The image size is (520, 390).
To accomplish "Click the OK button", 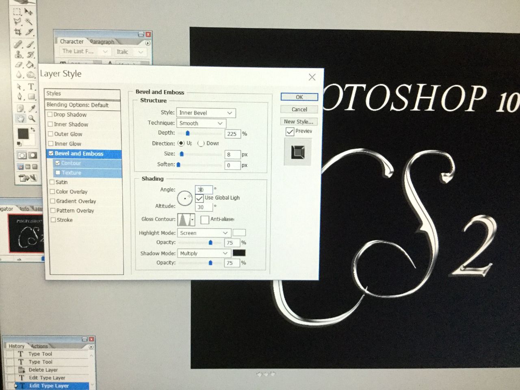I will click(x=299, y=97).
